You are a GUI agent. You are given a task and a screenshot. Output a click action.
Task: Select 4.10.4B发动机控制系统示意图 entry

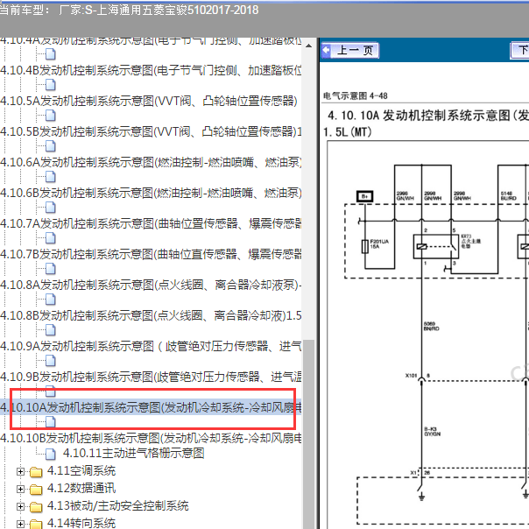(x=151, y=71)
